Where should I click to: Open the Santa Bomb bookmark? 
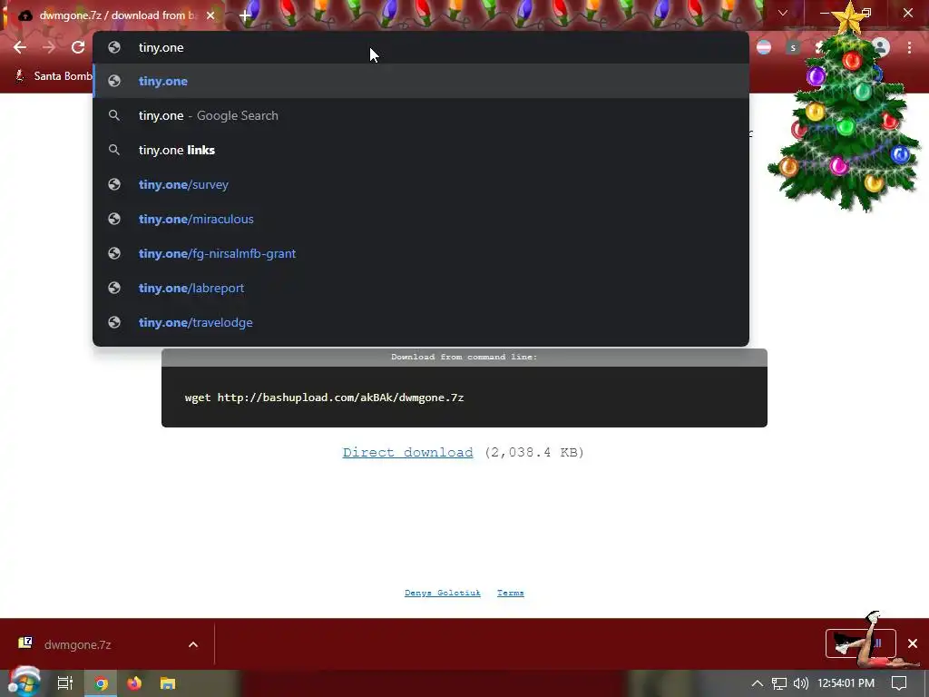point(54,76)
